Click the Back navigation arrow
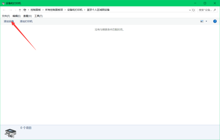 4,10
